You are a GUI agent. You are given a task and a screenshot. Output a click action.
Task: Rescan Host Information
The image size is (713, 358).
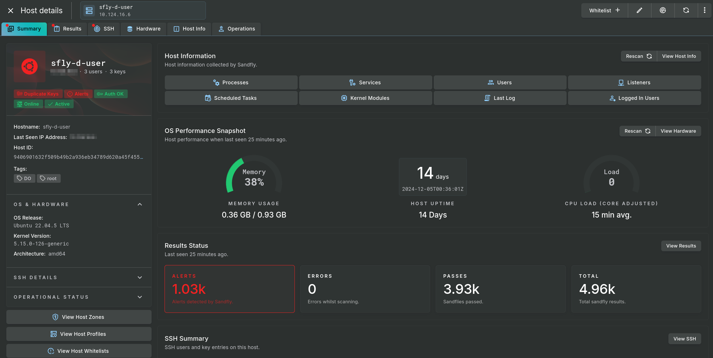tap(639, 56)
